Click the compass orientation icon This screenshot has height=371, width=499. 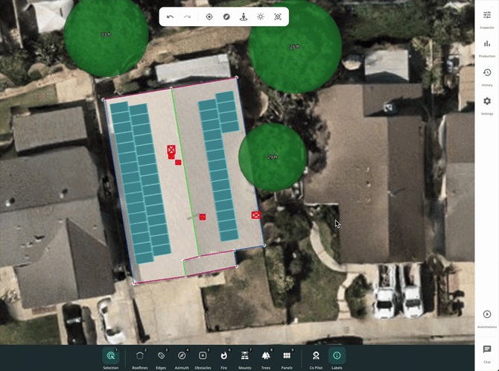[226, 17]
